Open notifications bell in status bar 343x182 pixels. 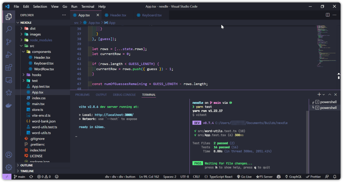pyautogui.click(x=334, y=177)
